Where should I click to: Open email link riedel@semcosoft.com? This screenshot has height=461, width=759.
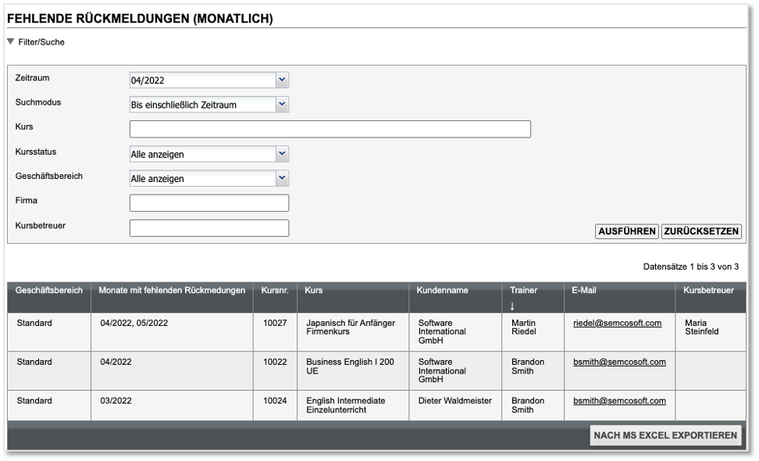pyautogui.click(x=617, y=323)
